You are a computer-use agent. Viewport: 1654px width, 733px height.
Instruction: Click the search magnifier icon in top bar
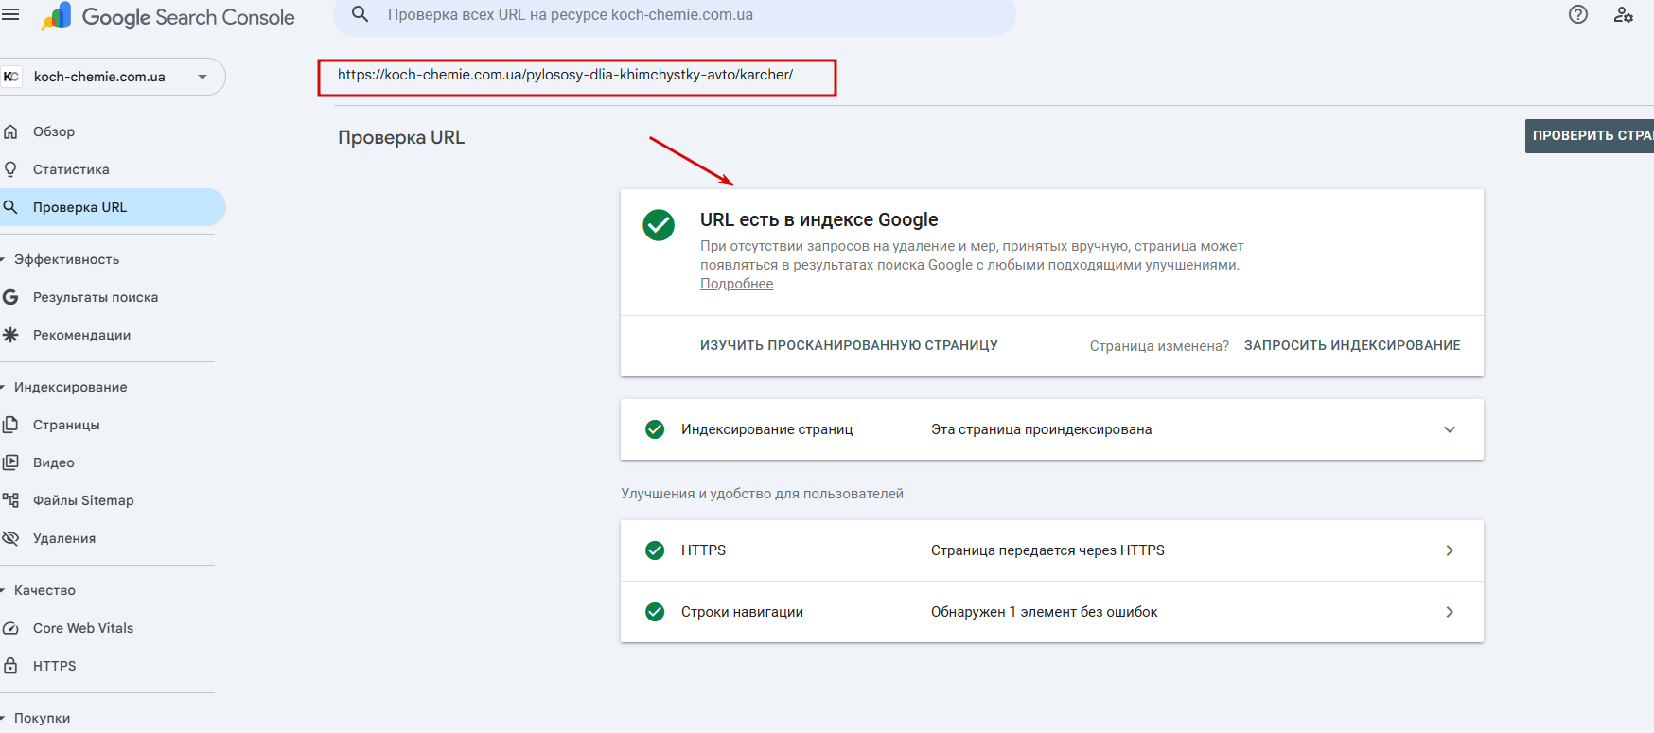click(360, 14)
